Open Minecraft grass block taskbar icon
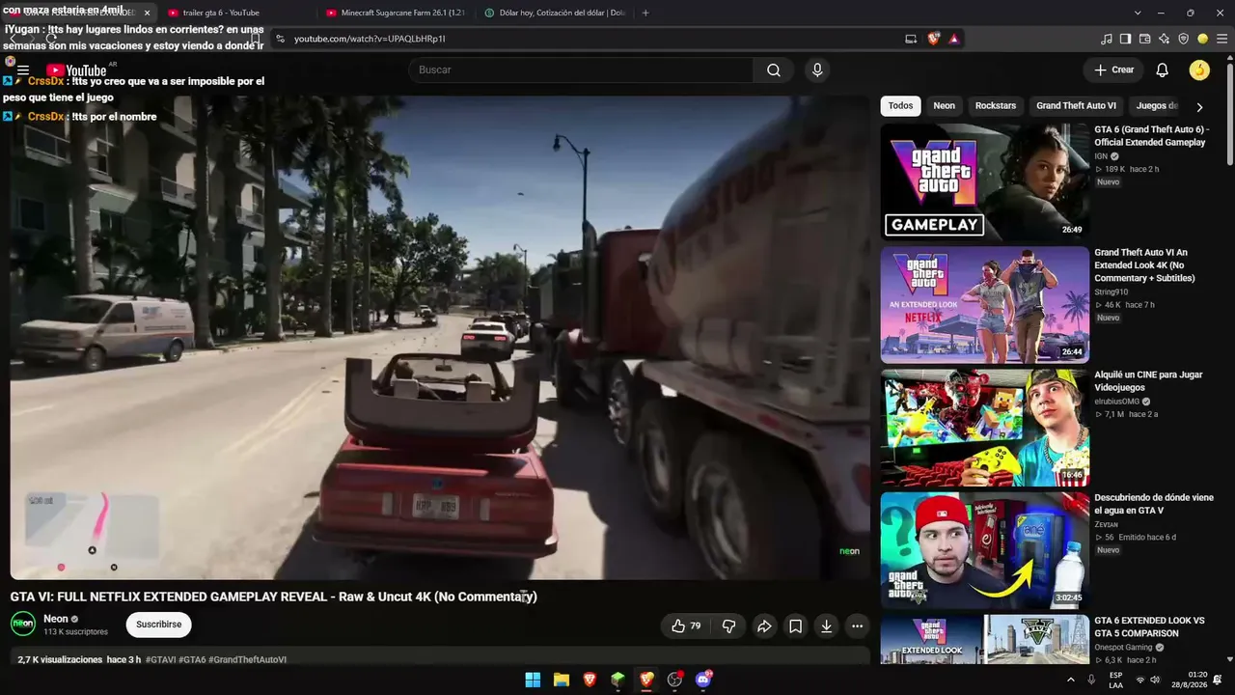Image resolution: width=1235 pixels, height=695 pixels. point(617,680)
